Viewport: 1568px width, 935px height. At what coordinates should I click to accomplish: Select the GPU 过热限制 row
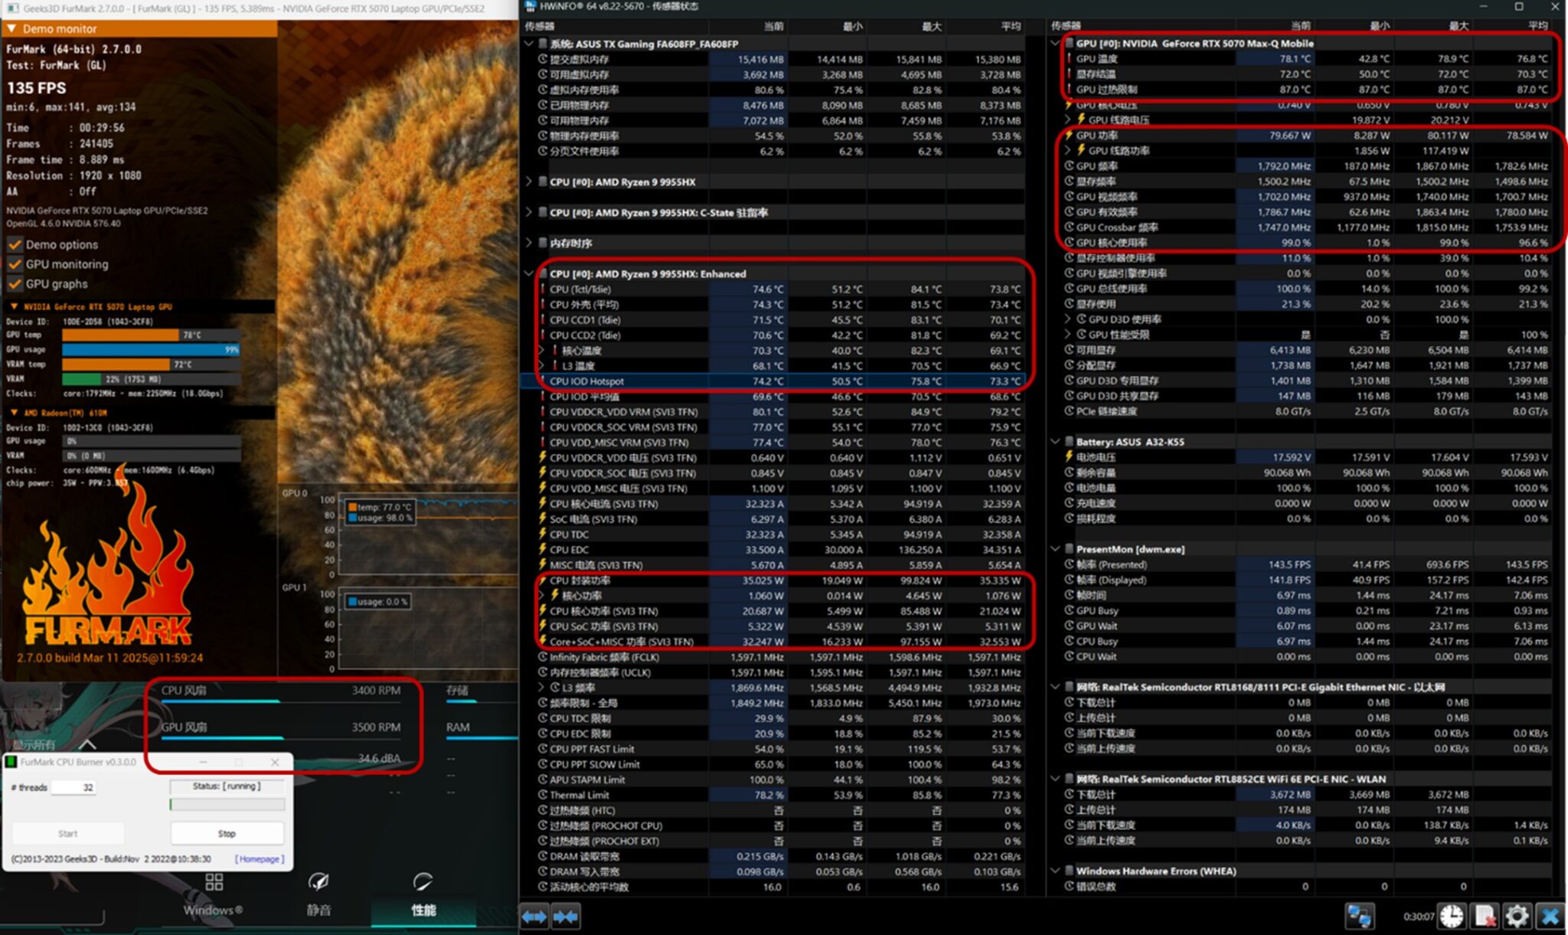point(1308,90)
